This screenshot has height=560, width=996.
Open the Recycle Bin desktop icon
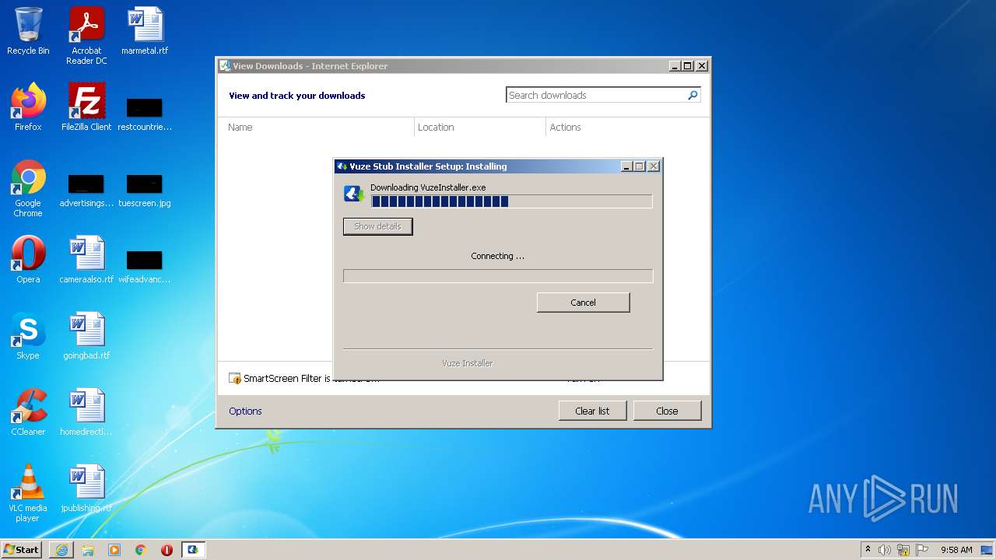[x=28, y=31]
